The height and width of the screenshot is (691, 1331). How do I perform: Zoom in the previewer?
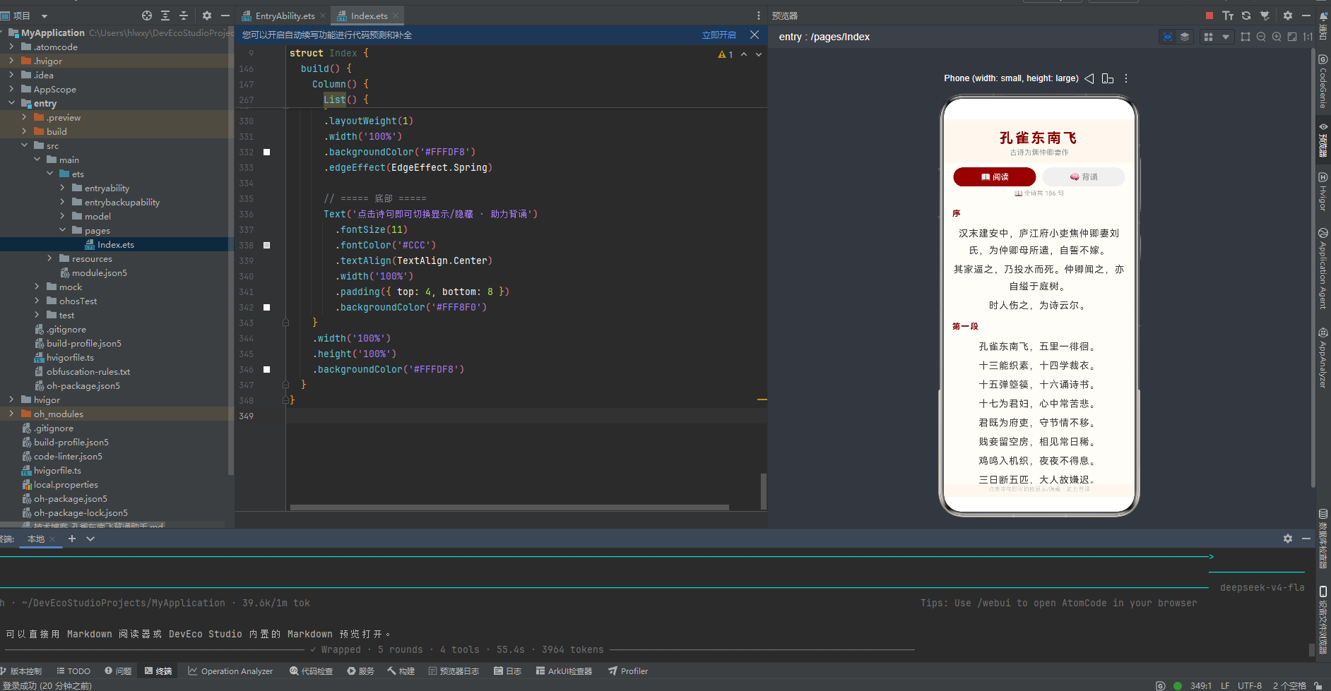click(1277, 37)
